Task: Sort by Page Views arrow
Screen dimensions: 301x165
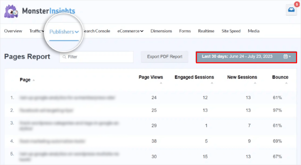Action: pyautogui.click(x=161, y=83)
